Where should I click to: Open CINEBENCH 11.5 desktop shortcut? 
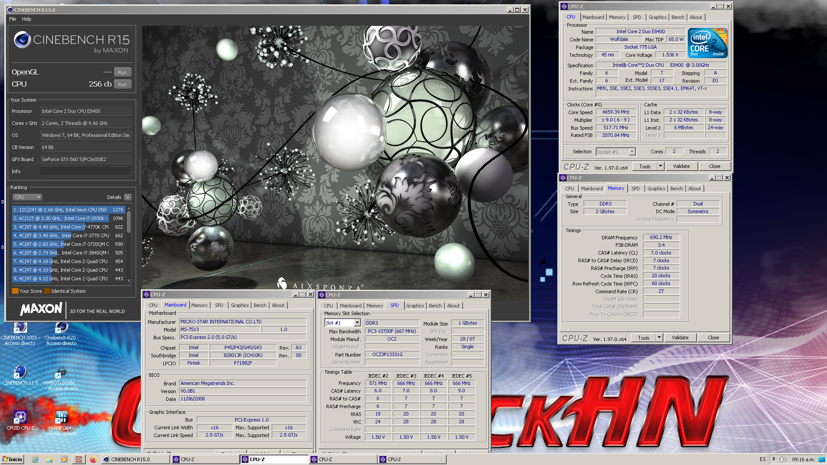[x=20, y=375]
